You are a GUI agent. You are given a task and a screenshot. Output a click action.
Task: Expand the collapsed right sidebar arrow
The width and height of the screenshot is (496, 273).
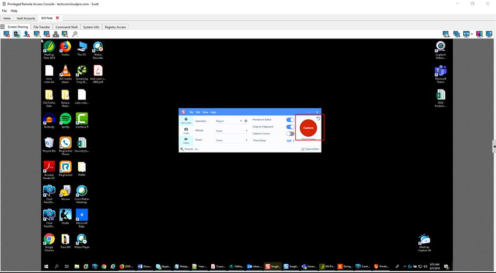[x=494, y=147]
